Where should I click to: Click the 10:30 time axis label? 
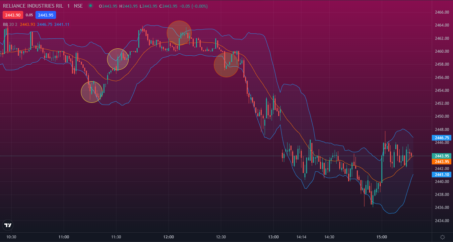coord(12,237)
